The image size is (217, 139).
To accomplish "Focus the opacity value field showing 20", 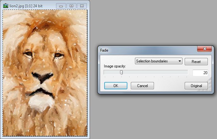I will (200, 73).
